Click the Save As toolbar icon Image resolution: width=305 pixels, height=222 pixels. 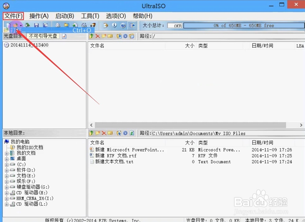coord(45,25)
